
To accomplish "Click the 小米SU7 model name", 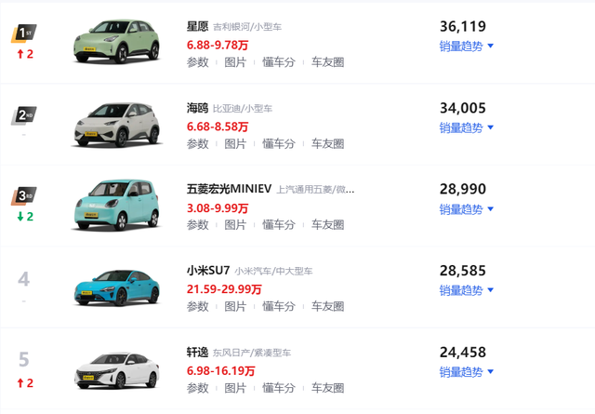I will pos(207,271).
